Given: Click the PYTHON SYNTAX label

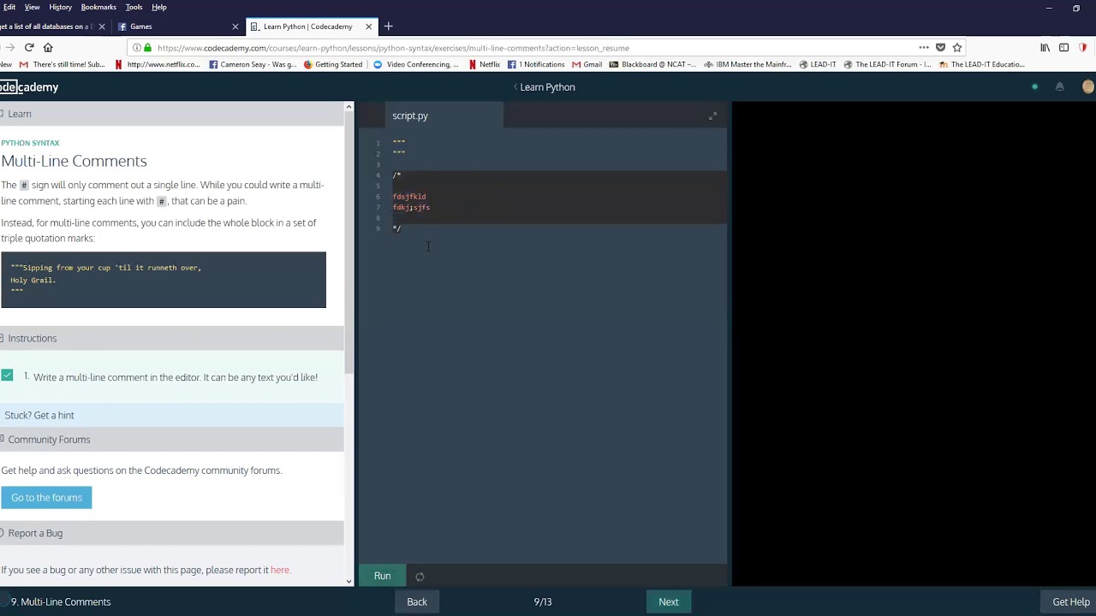Looking at the screenshot, I should click(x=30, y=143).
